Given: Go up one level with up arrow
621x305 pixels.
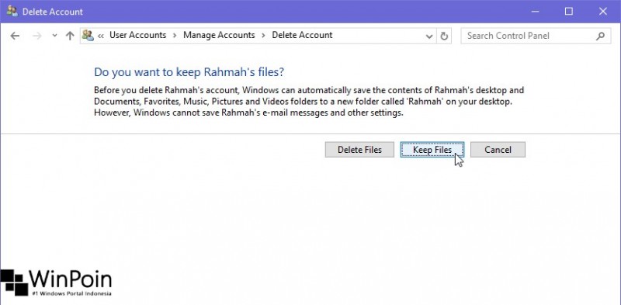Looking at the screenshot, I should (x=70, y=36).
